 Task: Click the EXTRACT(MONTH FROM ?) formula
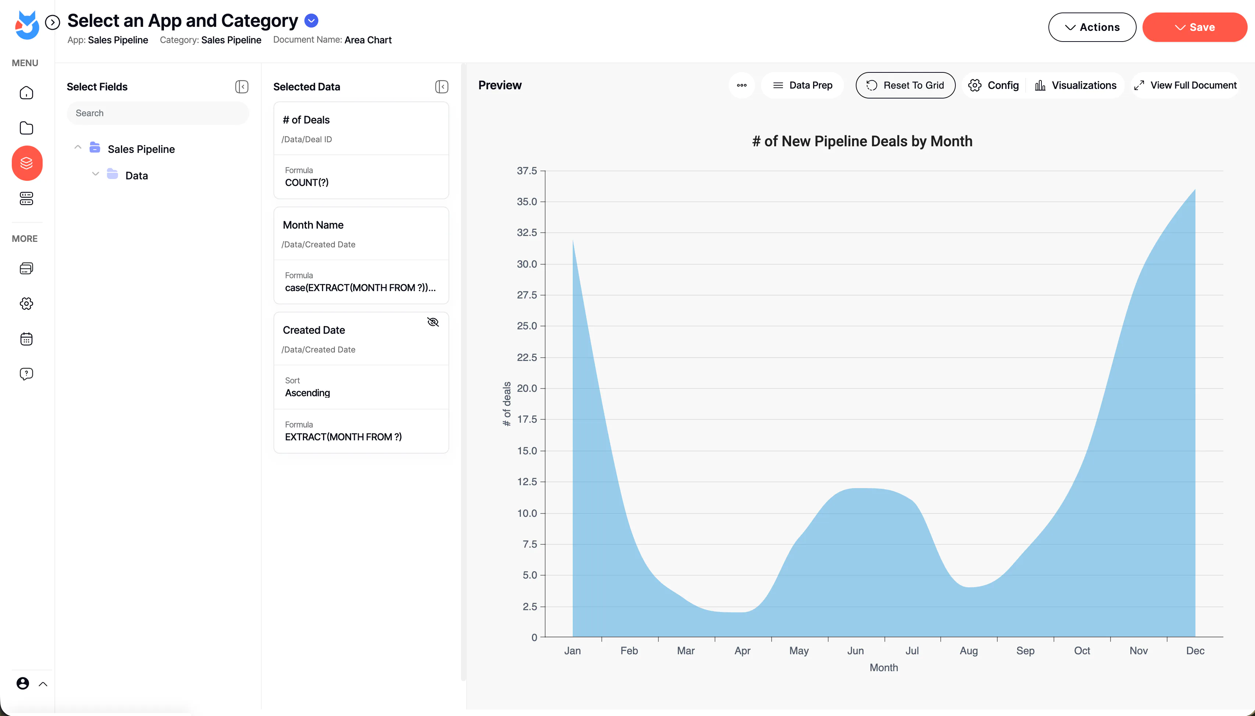(343, 437)
